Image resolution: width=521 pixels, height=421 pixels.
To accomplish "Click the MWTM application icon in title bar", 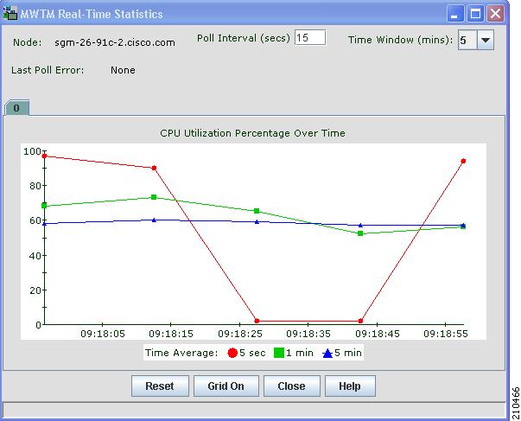I will tap(10, 14).
